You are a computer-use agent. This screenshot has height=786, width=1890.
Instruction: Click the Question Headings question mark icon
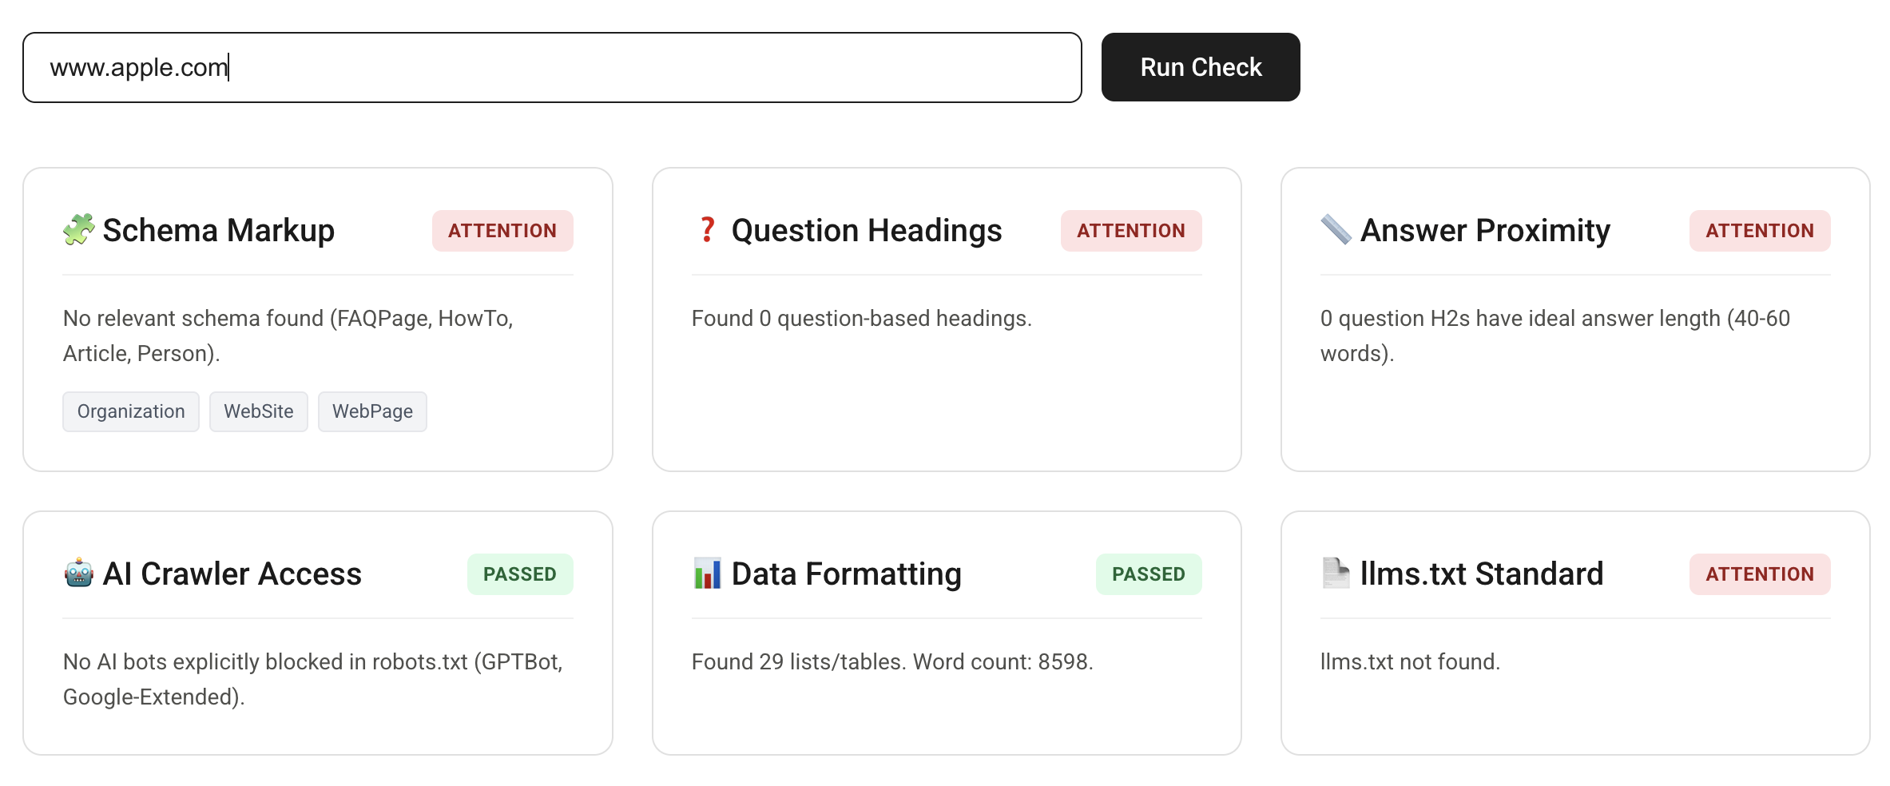[708, 231]
